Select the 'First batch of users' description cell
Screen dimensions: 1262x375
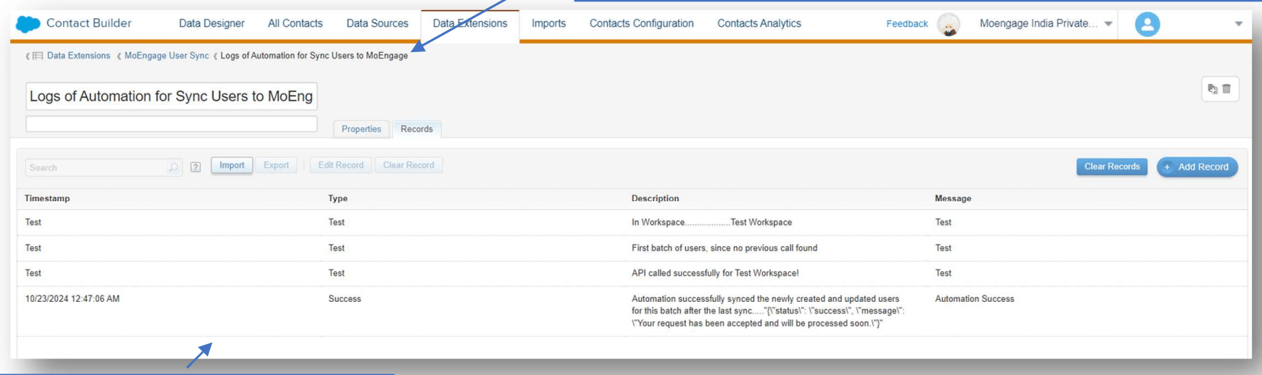[724, 248]
